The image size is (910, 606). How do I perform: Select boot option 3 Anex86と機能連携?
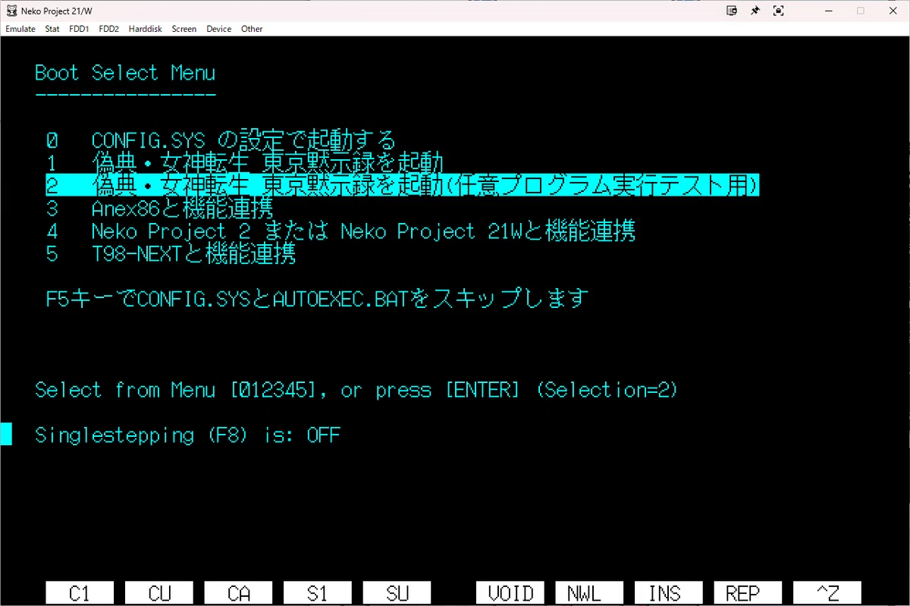coord(159,208)
